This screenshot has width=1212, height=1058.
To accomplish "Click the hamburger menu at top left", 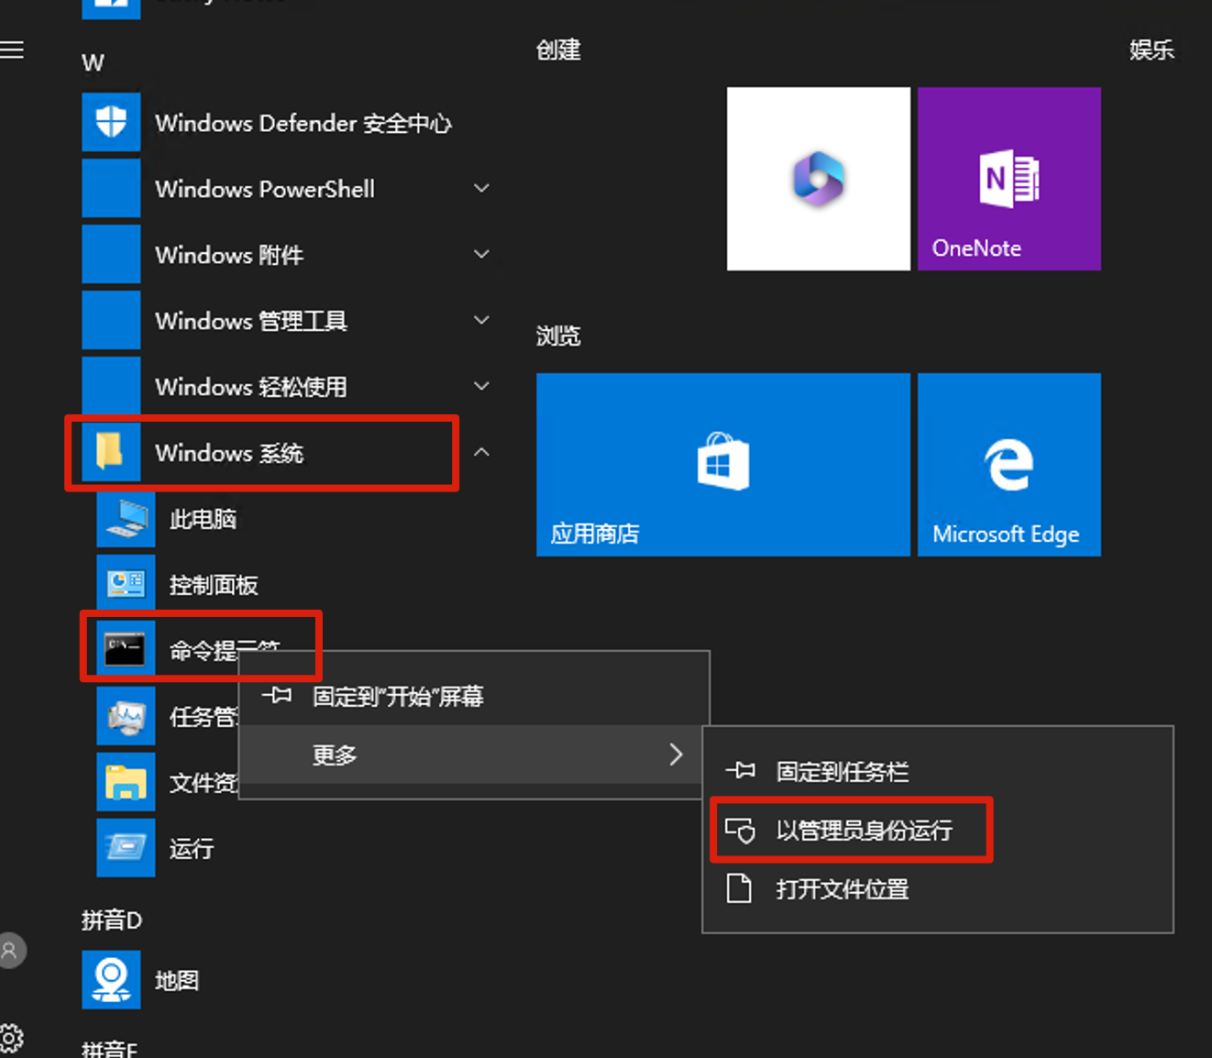I will pyautogui.click(x=13, y=50).
